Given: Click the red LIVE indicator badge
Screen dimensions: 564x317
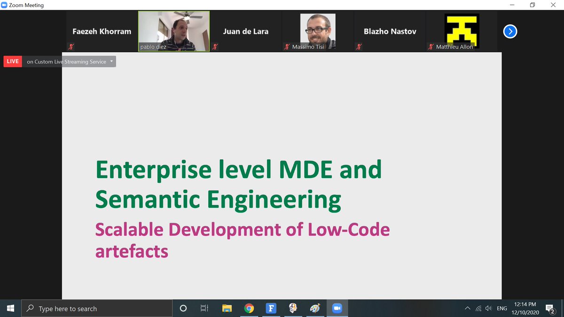Looking at the screenshot, I should click(13, 62).
